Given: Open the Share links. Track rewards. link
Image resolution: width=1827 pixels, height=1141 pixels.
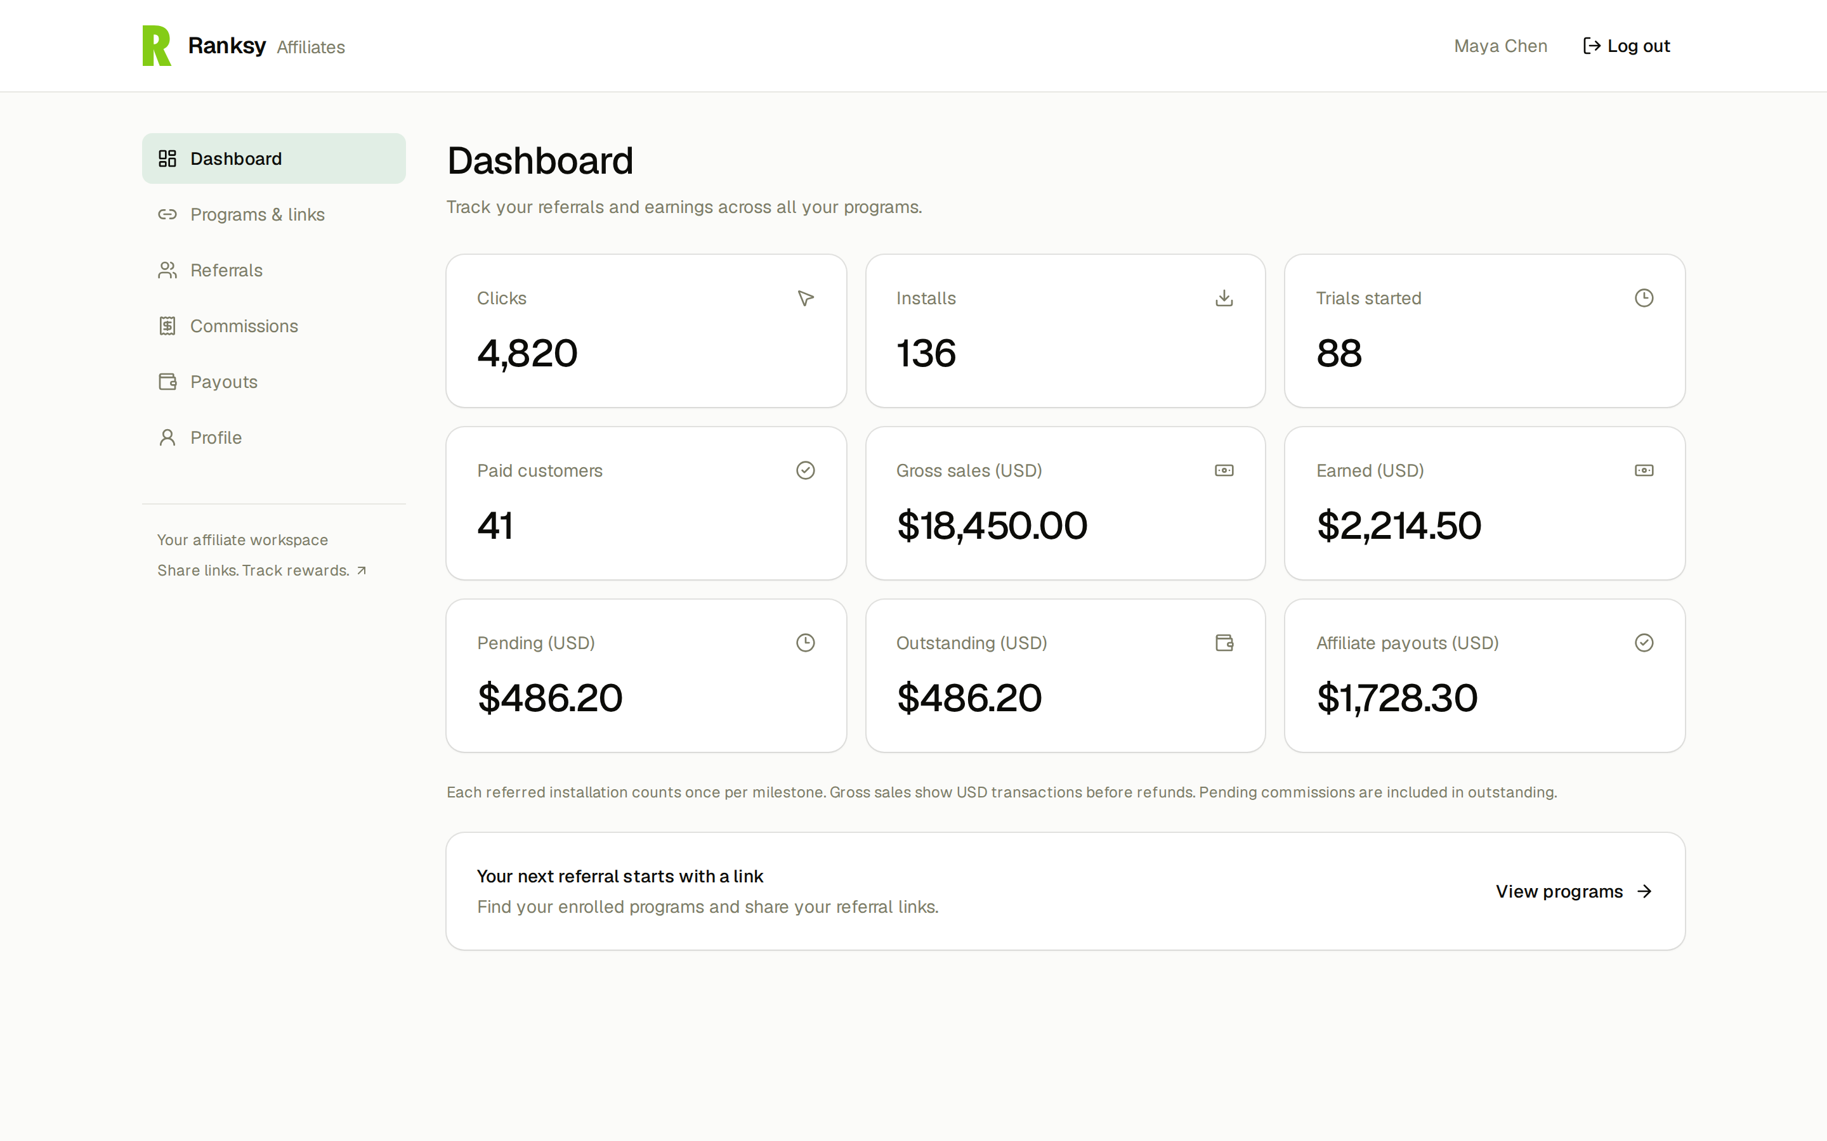Looking at the screenshot, I should coord(262,570).
